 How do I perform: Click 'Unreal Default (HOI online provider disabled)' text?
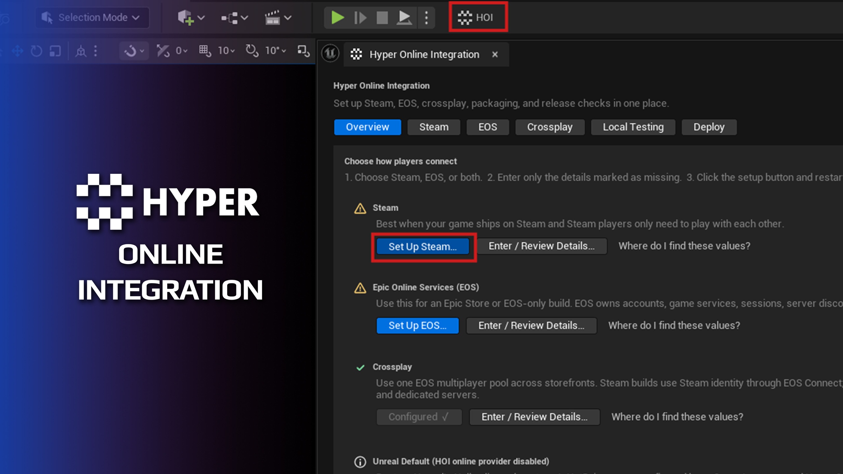[461, 461]
